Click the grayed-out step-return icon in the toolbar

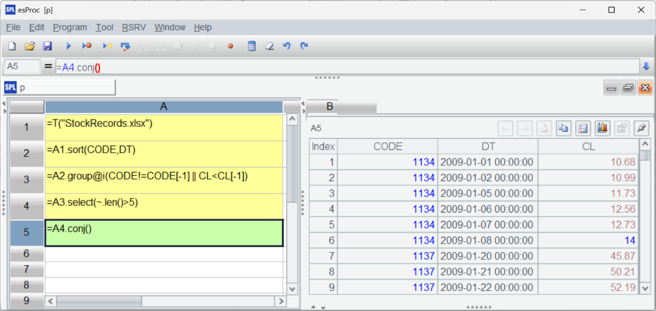coord(160,46)
